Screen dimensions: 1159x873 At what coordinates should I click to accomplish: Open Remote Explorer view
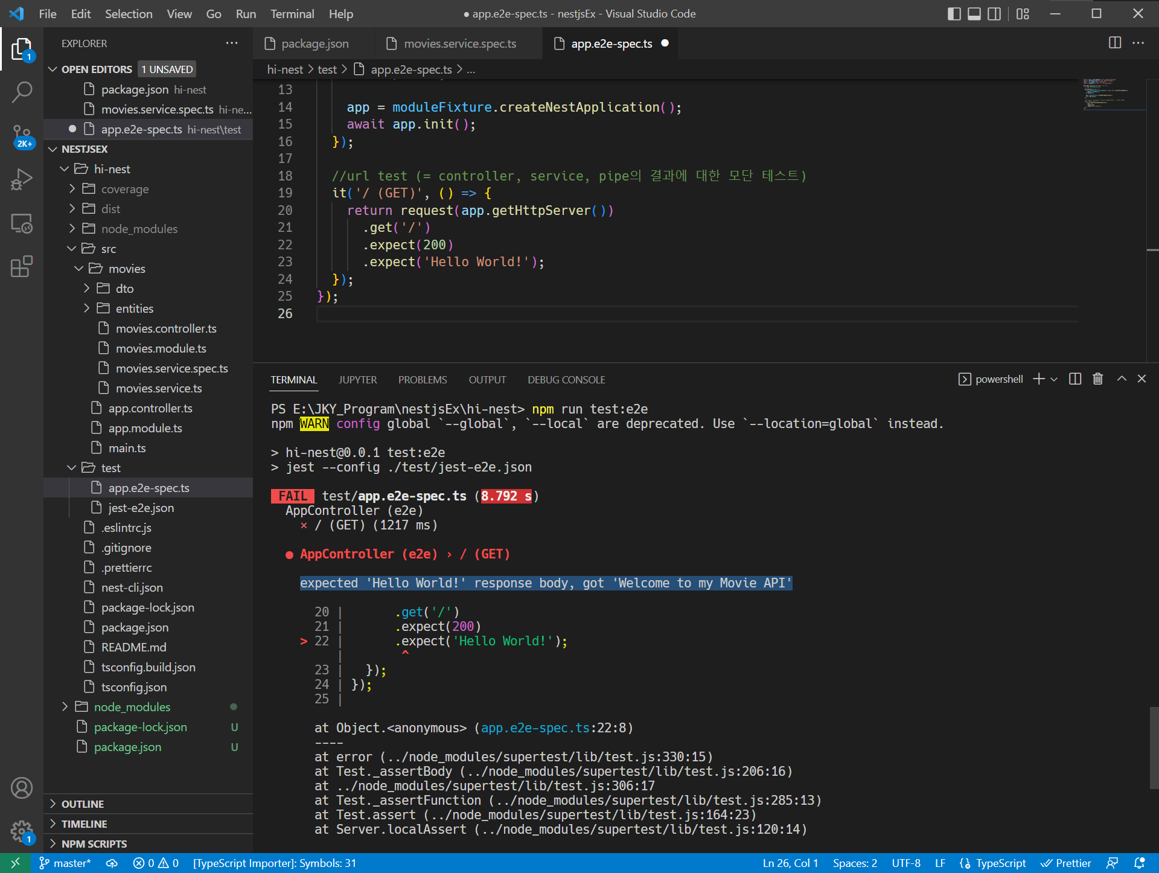click(22, 223)
